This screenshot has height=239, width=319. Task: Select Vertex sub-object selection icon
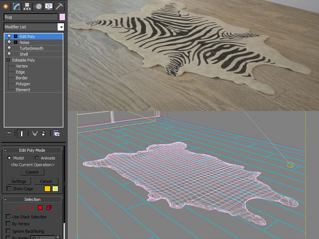pyautogui.click(x=14, y=207)
